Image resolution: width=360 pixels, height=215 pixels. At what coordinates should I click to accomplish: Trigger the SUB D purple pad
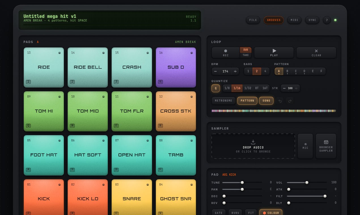(x=176, y=67)
